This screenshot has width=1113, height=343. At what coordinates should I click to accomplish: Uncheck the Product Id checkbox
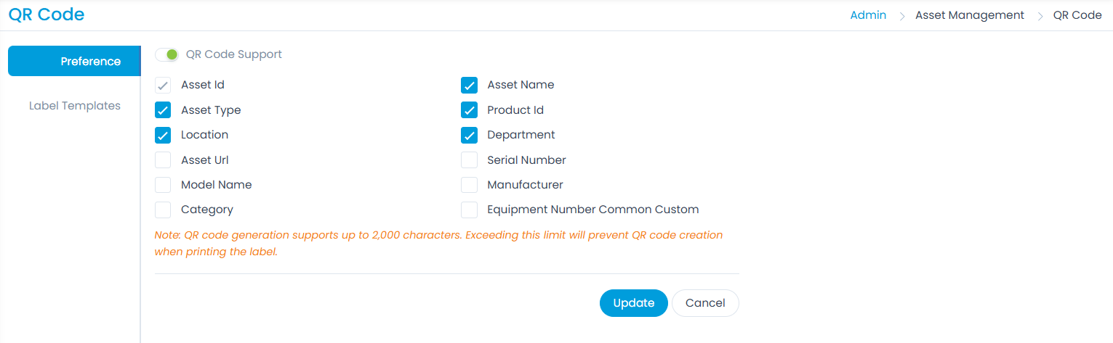coord(469,110)
